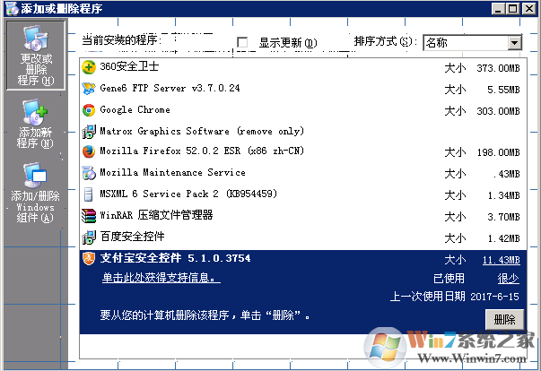Select Mozilla Maintenance Service entry
The image size is (541, 371).
click(172, 172)
